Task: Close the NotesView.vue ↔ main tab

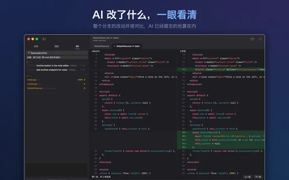Action: point(114,46)
